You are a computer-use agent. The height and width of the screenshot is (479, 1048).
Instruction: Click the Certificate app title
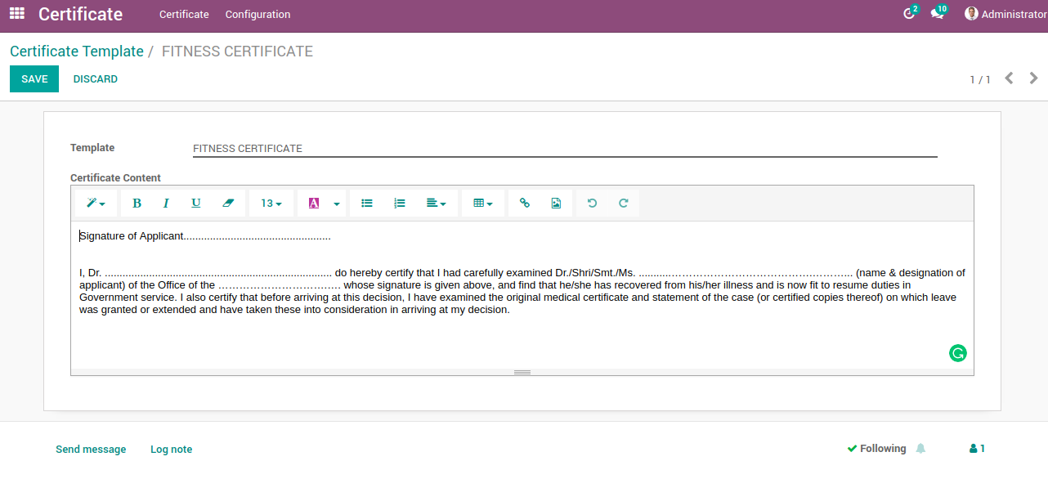80,14
